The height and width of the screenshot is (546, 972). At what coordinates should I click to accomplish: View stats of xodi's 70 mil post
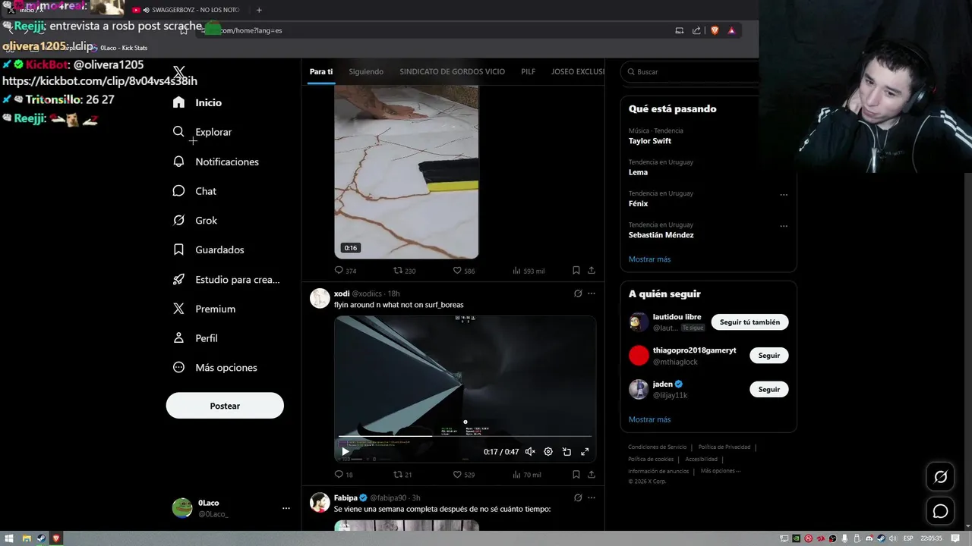(527, 475)
